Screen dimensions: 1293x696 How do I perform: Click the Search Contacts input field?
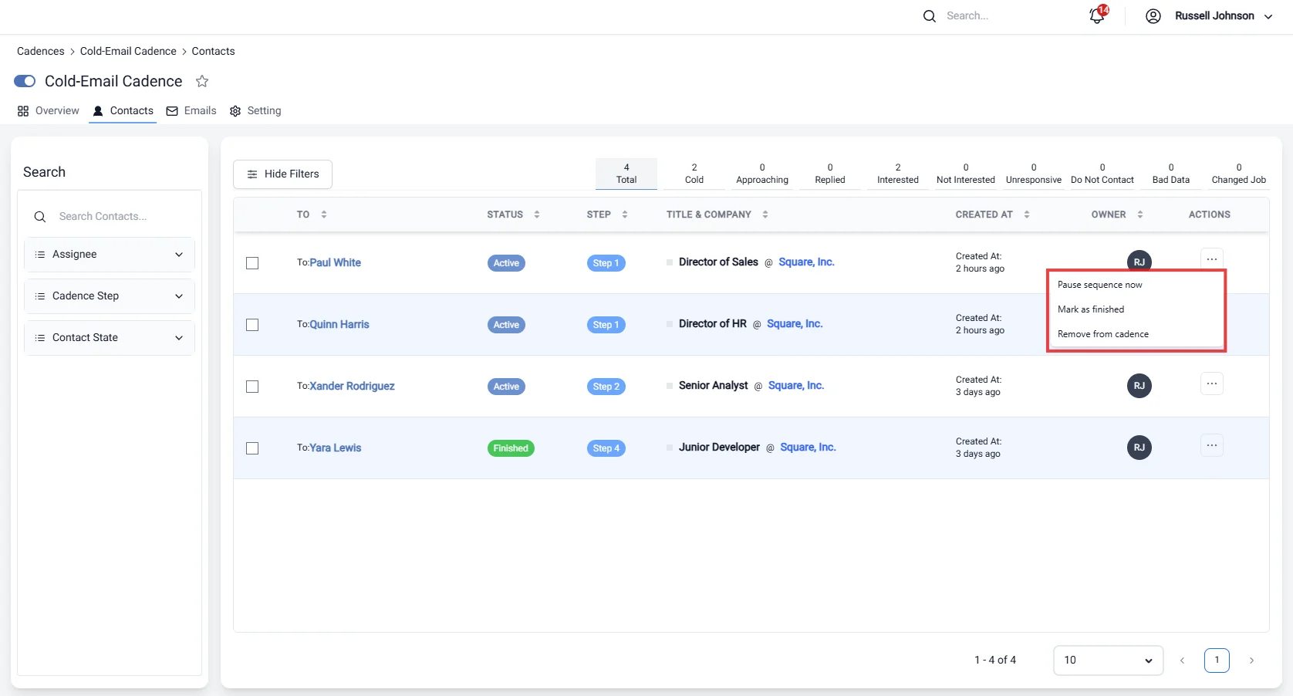pos(110,217)
